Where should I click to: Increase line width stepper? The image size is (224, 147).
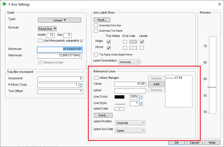point(141,103)
